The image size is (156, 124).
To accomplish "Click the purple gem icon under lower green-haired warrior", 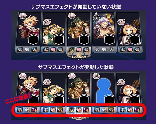I will coord(86,110).
